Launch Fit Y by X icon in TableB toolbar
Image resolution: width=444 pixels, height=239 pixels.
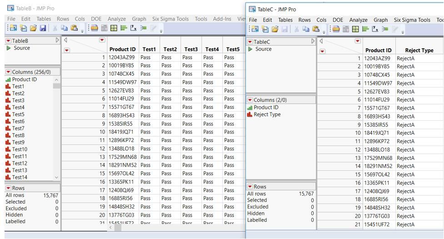coord(133,28)
